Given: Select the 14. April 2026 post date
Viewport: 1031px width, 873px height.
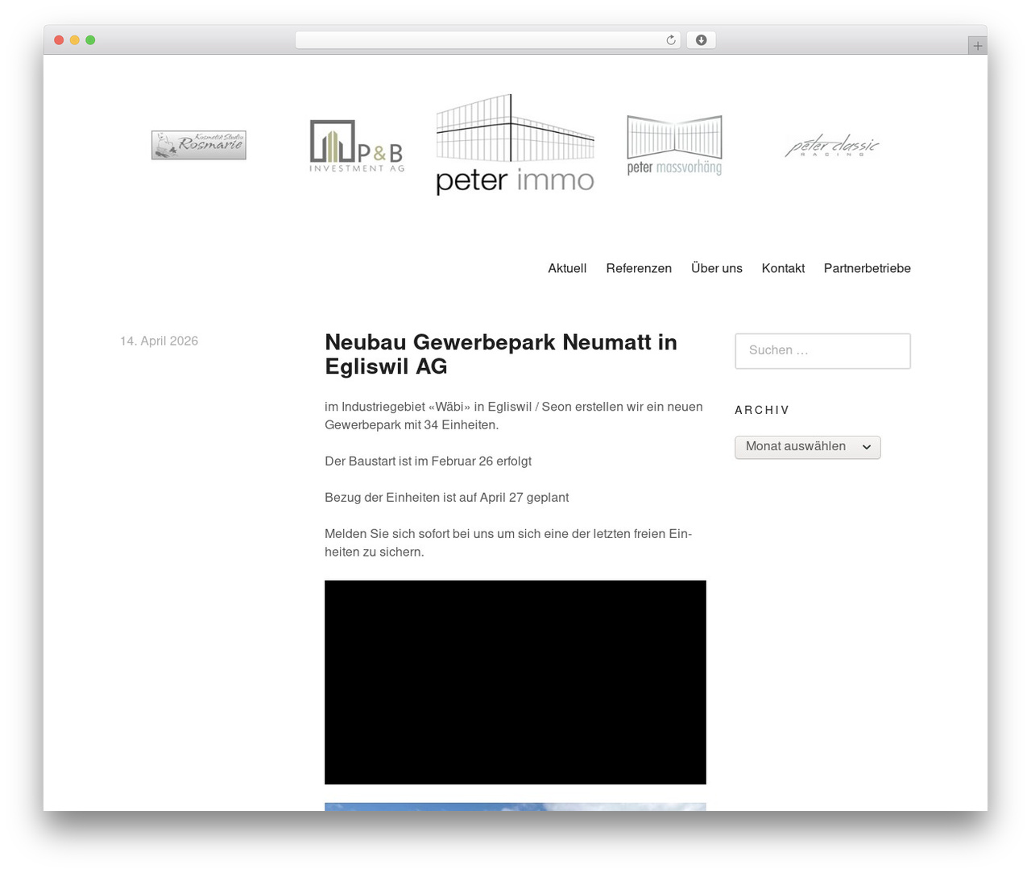Looking at the screenshot, I should pos(159,341).
